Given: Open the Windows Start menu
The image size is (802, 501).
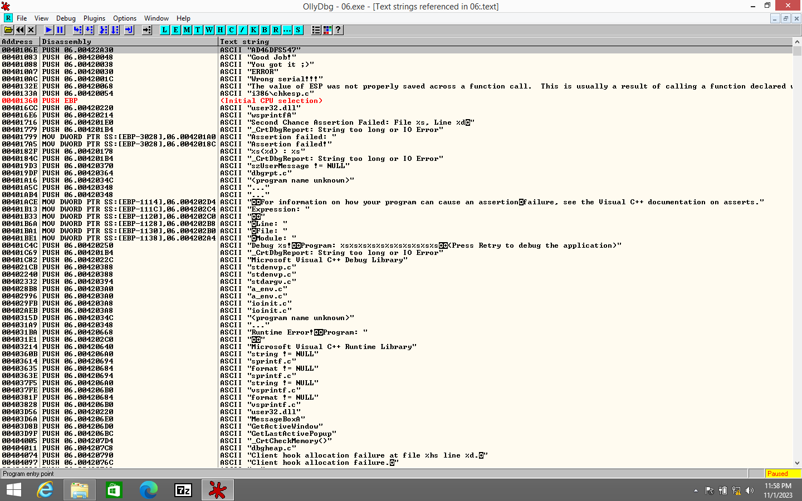Looking at the screenshot, I should coord(13,490).
